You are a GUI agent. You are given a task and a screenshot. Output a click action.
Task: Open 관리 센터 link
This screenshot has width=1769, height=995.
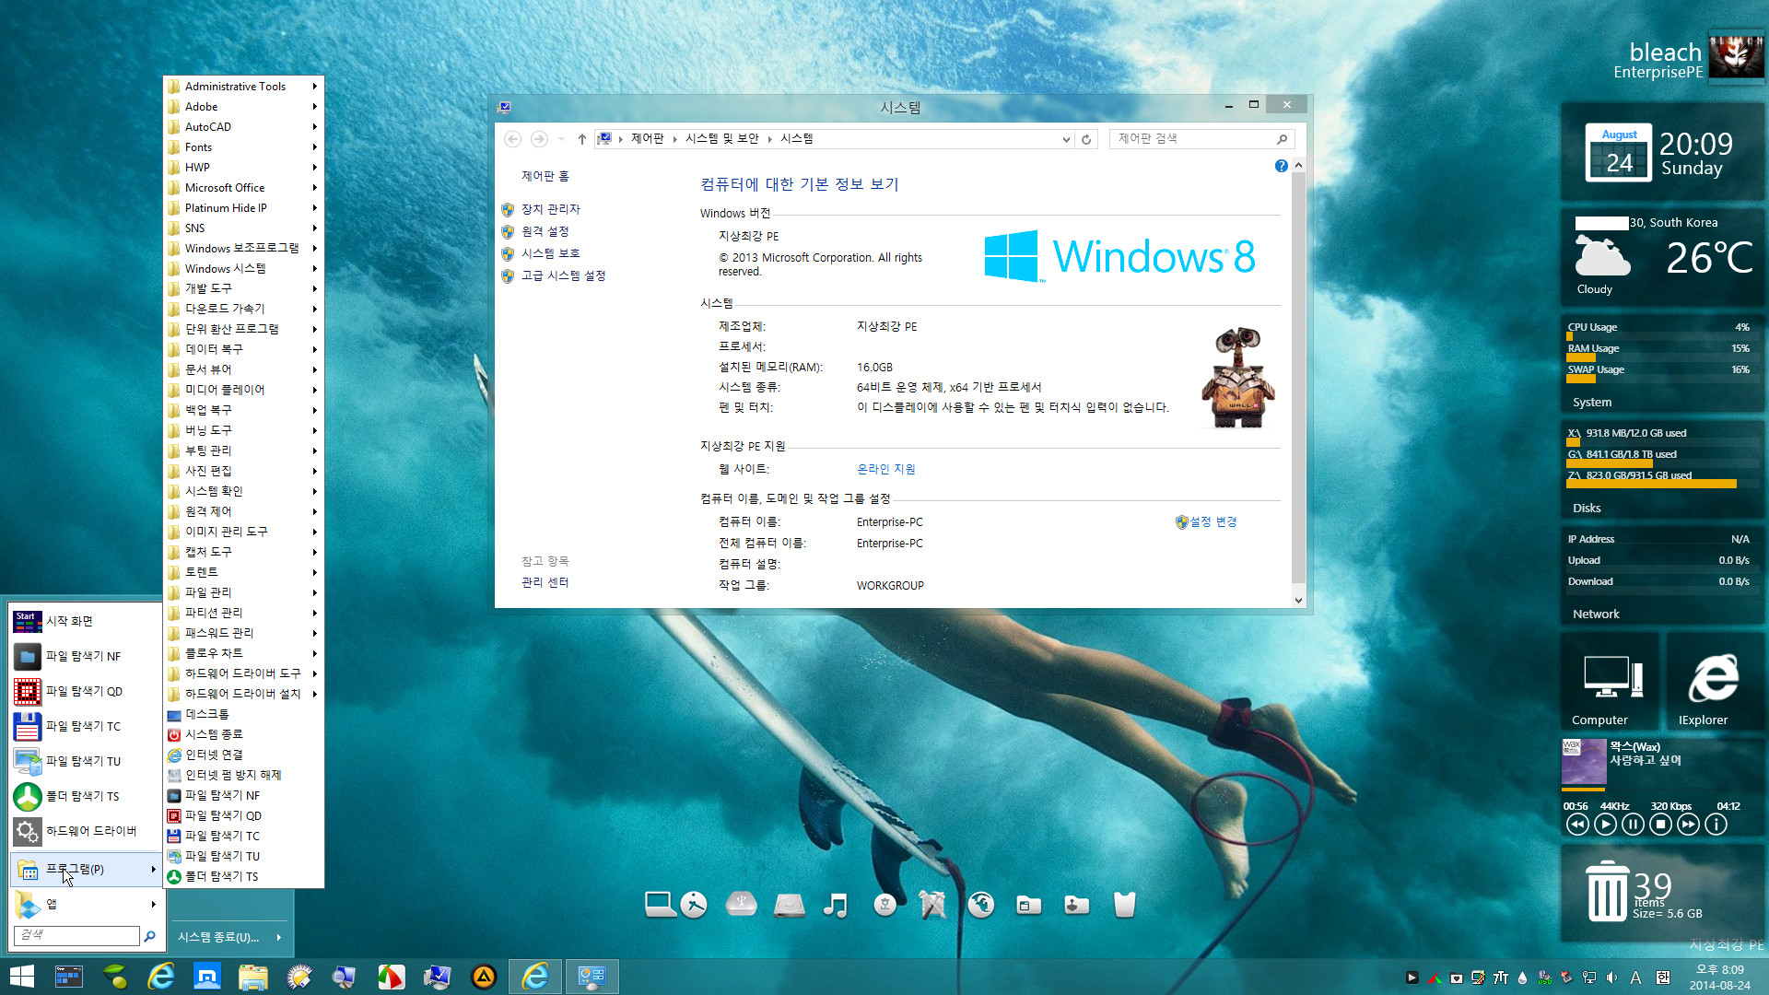point(545,583)
